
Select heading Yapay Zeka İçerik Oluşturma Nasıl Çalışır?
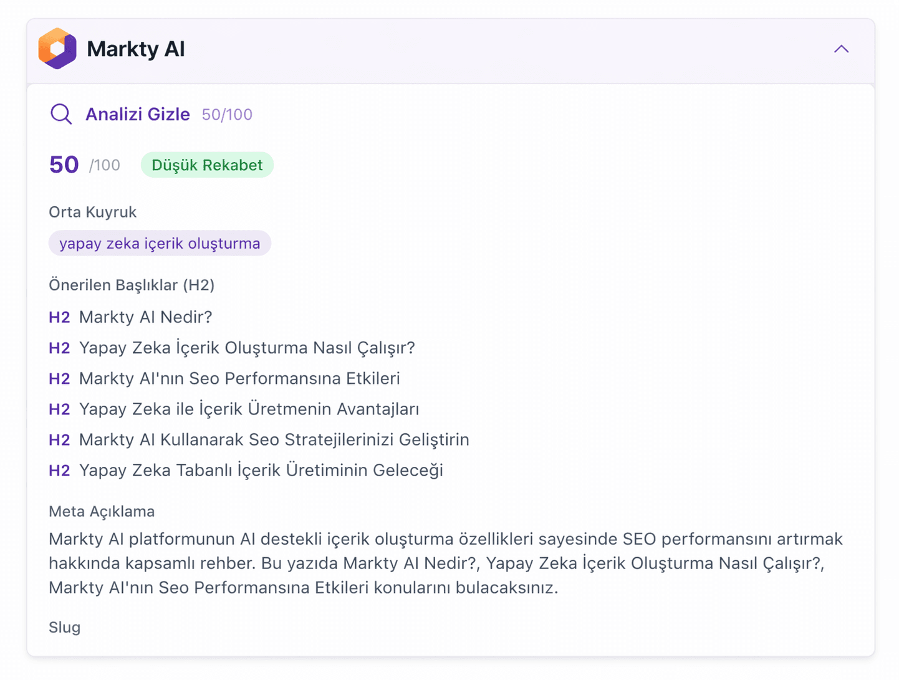pyautogui.click(x=247, y=348)
